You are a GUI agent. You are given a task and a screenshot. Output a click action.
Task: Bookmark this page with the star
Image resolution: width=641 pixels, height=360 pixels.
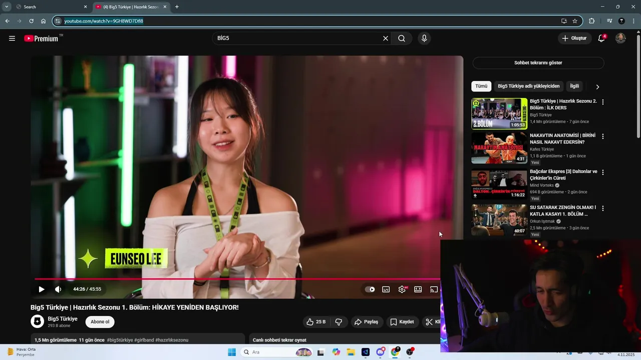(575, 21)
